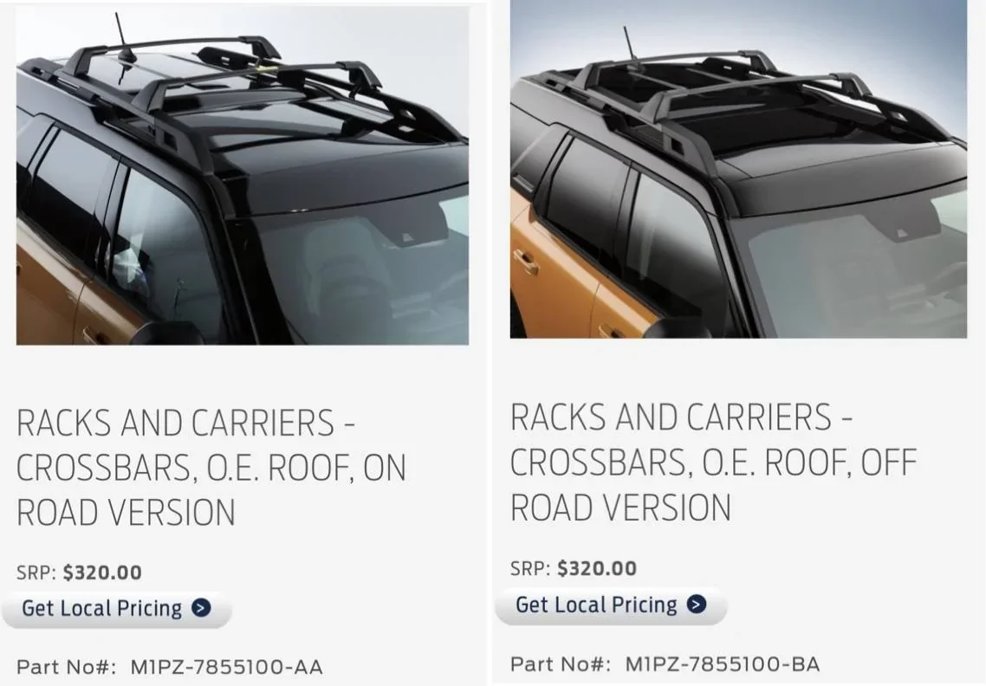This screenshot has height=686, width=986.
Task: Get local pricing for Off Road crossbars
Action: pyautogui.click(x=611, y=605)
